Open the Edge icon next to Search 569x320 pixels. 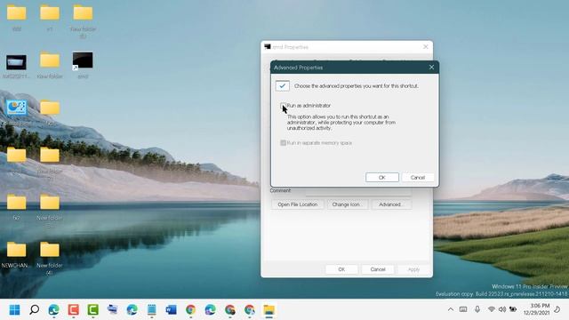coord(53,310)
